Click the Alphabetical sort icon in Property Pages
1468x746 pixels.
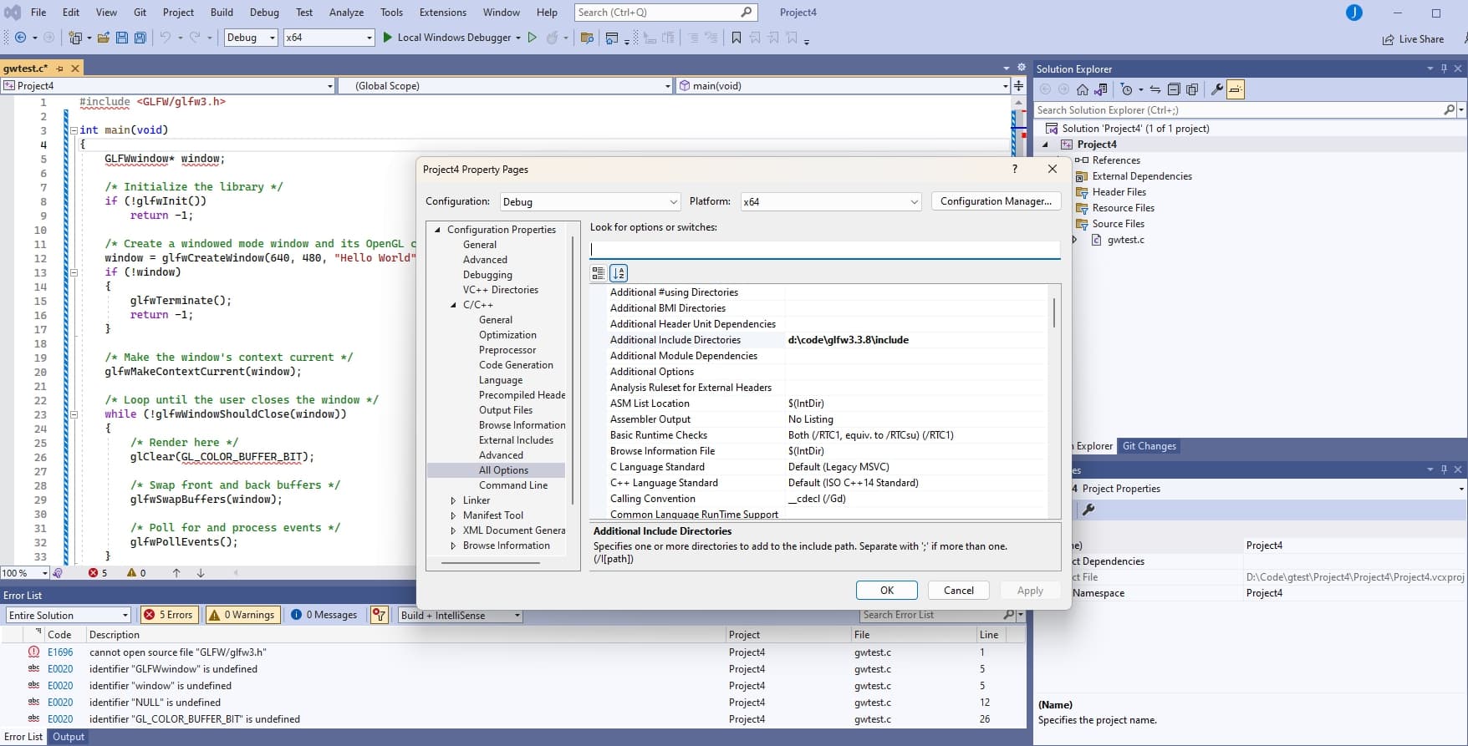click(x=619, y=273)
